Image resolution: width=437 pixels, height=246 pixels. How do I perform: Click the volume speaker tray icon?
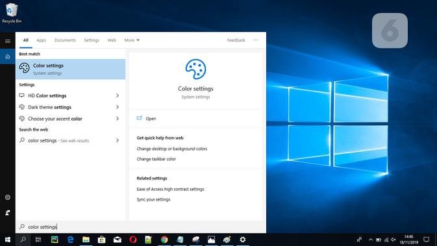pos(393,240)
